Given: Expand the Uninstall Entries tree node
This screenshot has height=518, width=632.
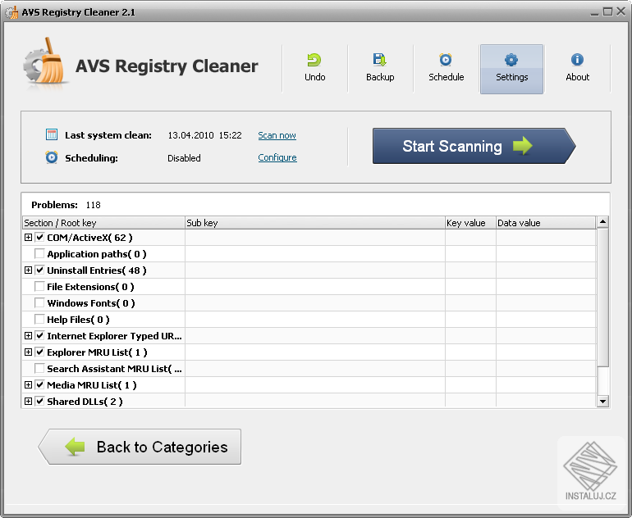Looking at the screenshot, I should 28,270.
